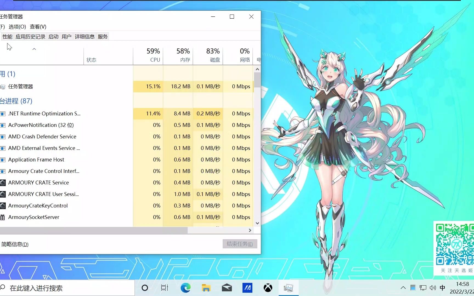Click the background processes (87) group header
Image resolution: width=474 pixels, height=296 pixels.
coord(16,101)
